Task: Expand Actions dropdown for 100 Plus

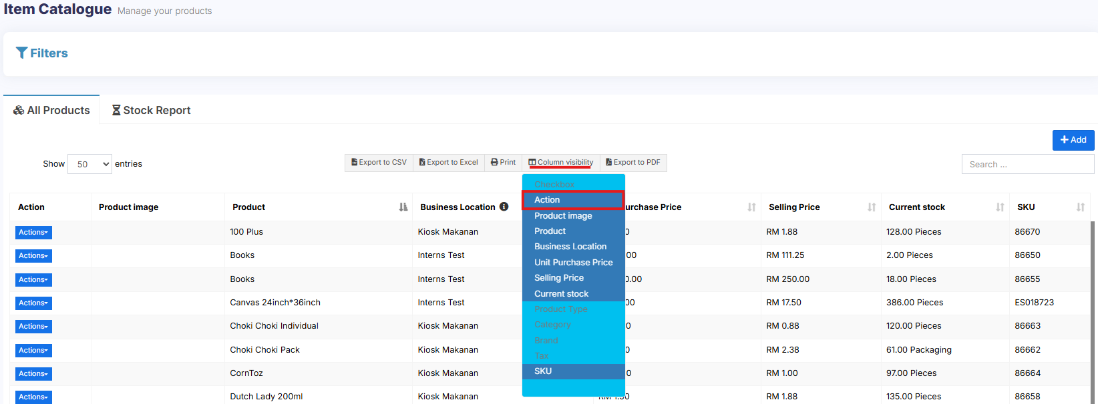Action: [33, 233]
